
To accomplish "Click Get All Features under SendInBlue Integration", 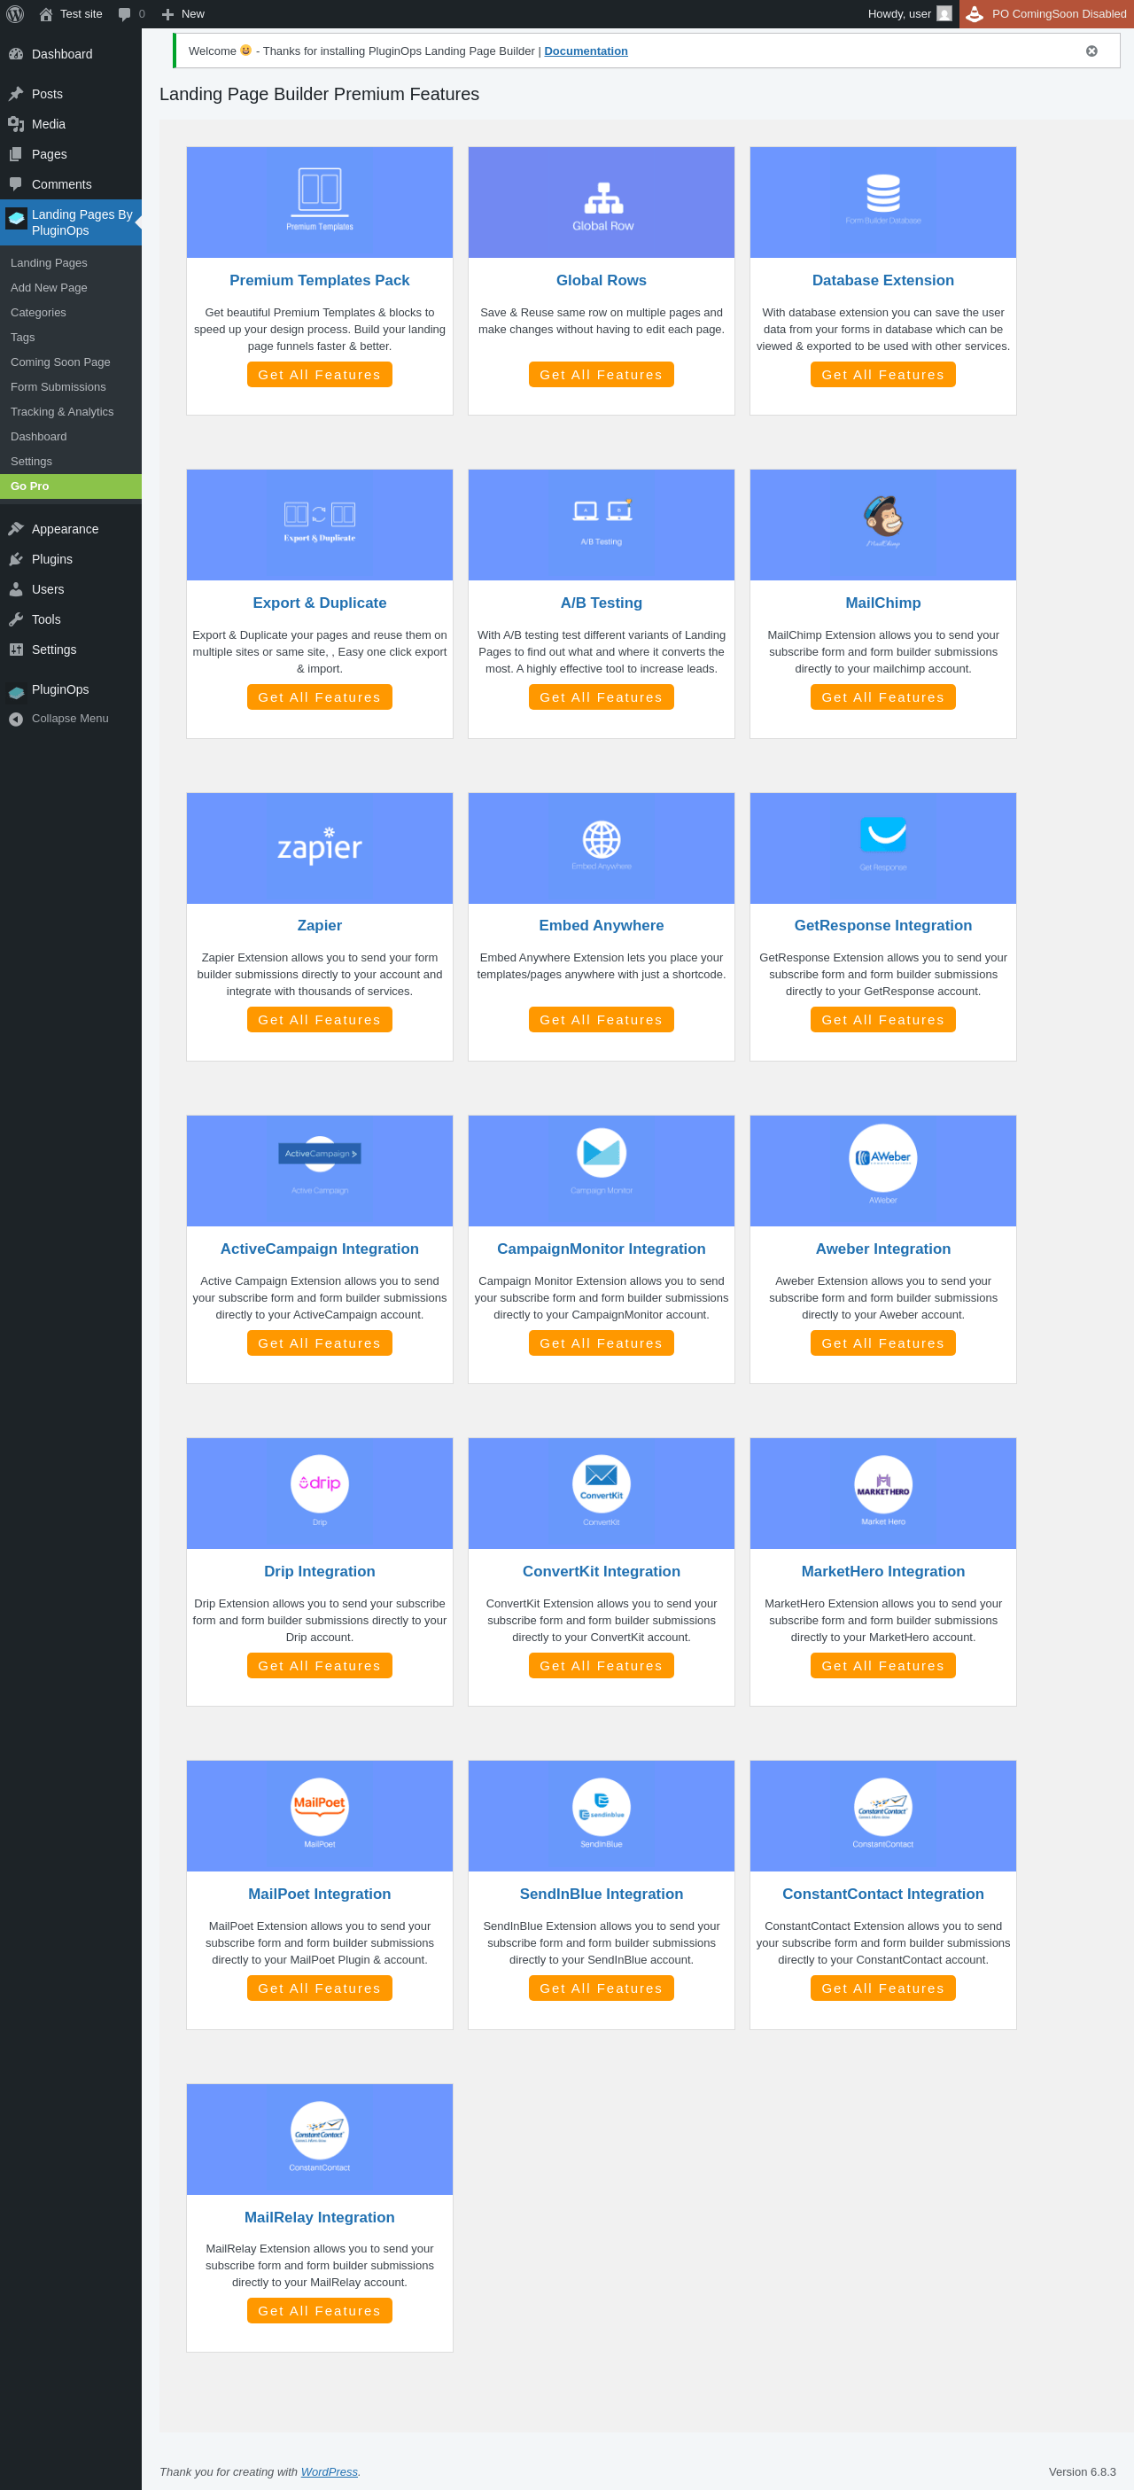I will point(602,1988).
